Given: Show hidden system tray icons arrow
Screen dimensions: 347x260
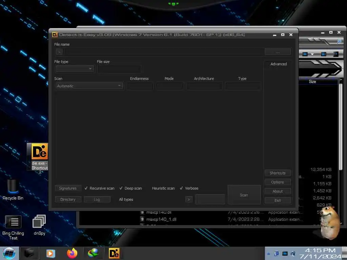Looking at the screenshot, I should (x=268, y=254).
